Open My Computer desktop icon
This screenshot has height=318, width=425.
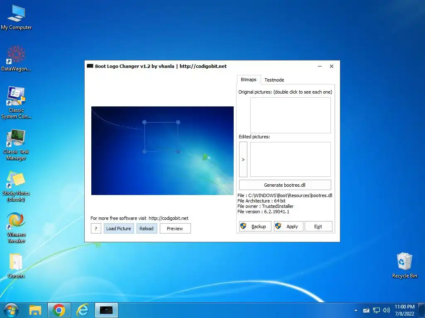click(16, 17)
